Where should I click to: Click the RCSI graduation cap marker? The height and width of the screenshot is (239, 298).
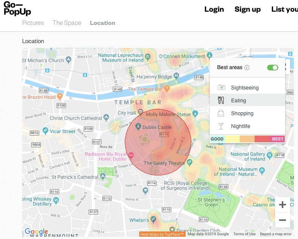click(145, 191)
